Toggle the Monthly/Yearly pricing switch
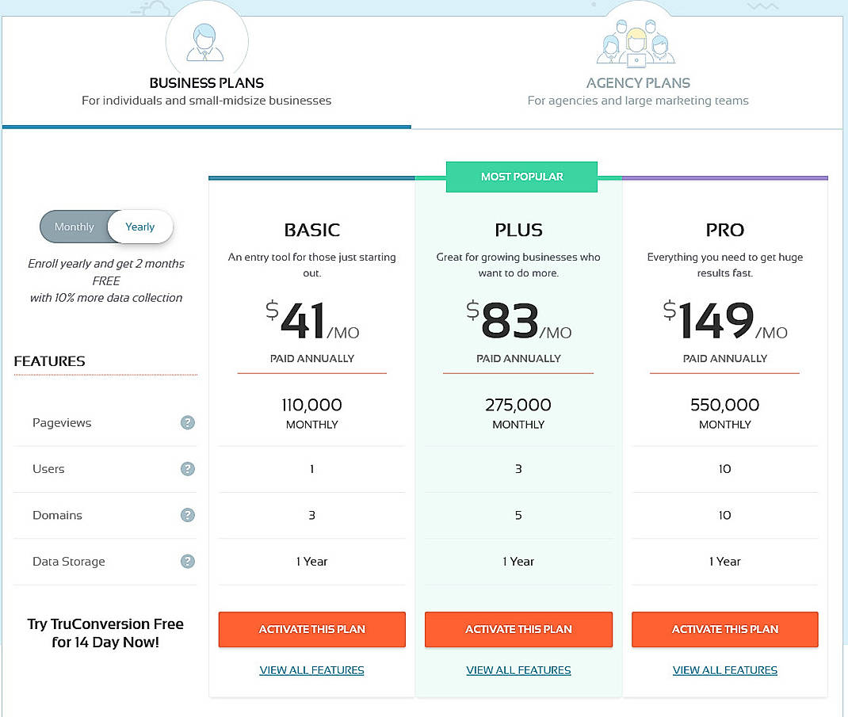This screenshot has height=717, width=848. 106,227
